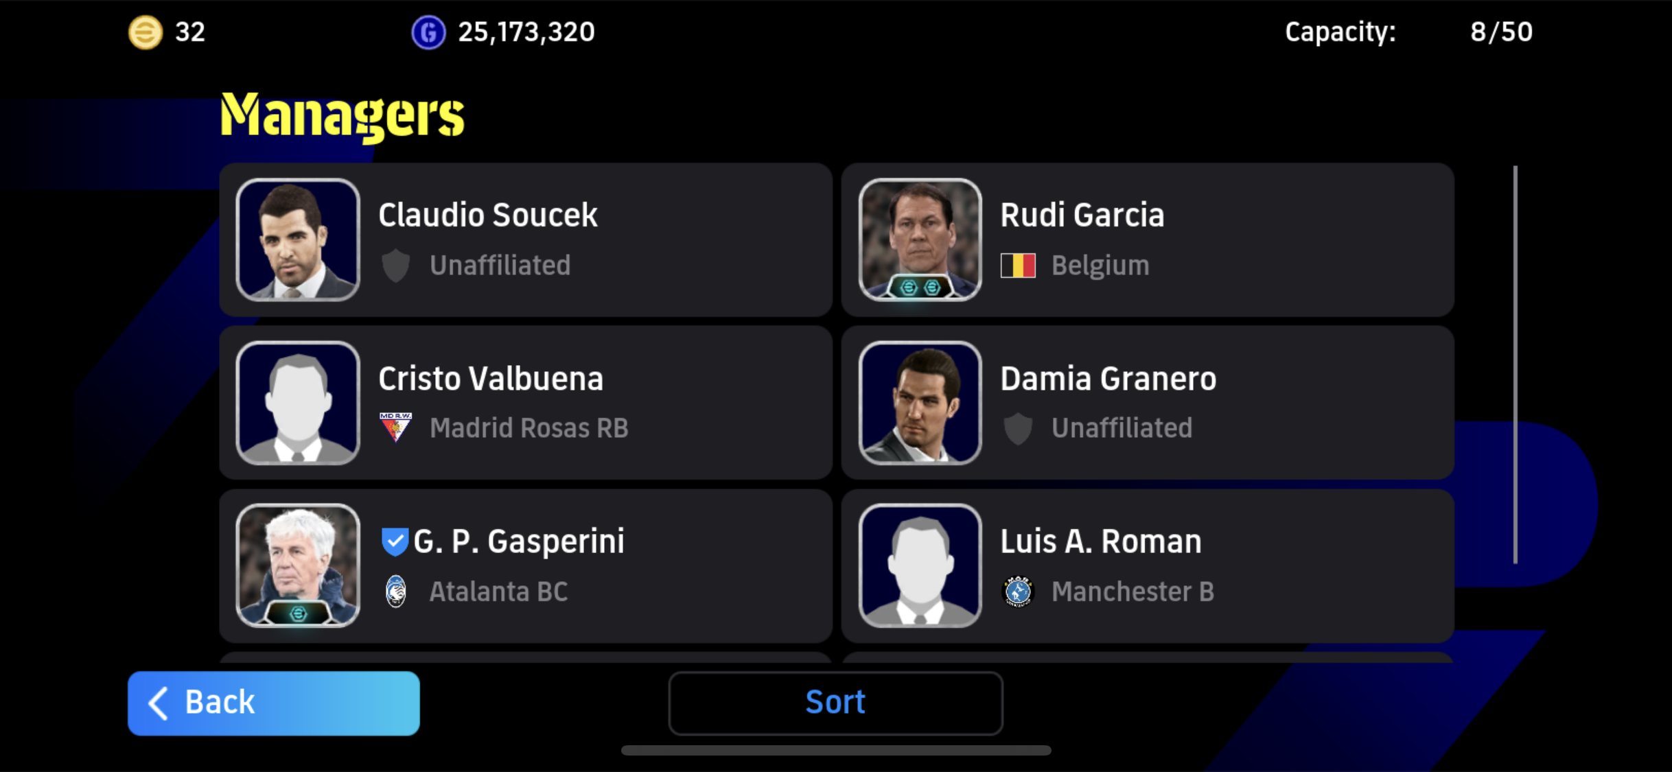Tap the gold eFootball coin icon

[x=146, y=32]
